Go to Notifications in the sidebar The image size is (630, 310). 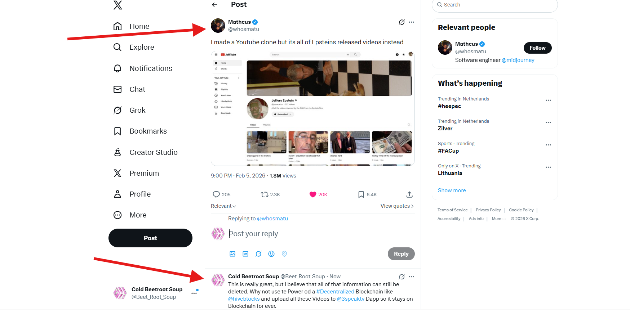coord(151,68)
